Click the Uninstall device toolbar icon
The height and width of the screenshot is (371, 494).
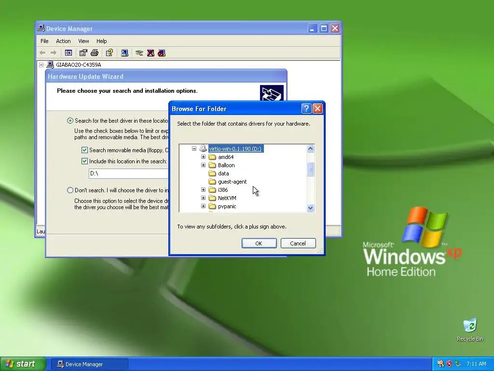151,53
